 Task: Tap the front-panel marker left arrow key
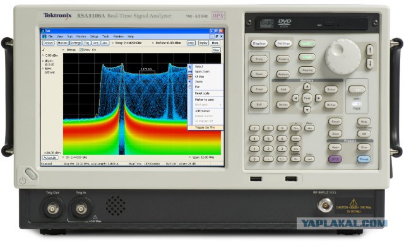(x=295, y=98)
